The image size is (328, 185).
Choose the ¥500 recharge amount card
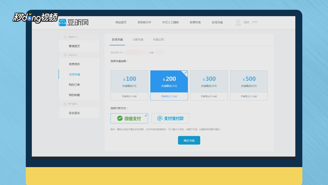tap(249, 85)
